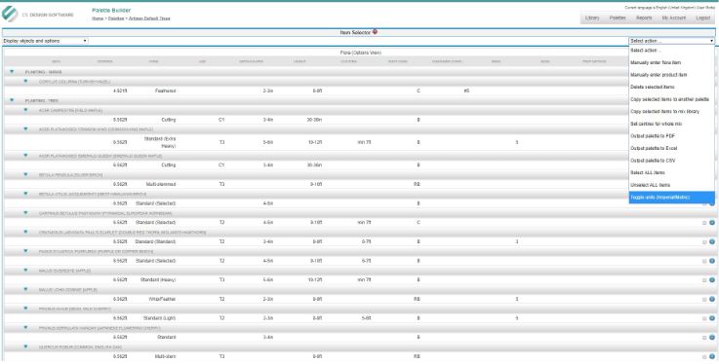The width and height of the screenshot is (719, 364).
Task: Tick checkbox on Whip/Feather row
Action: click(x=704, y=300)
